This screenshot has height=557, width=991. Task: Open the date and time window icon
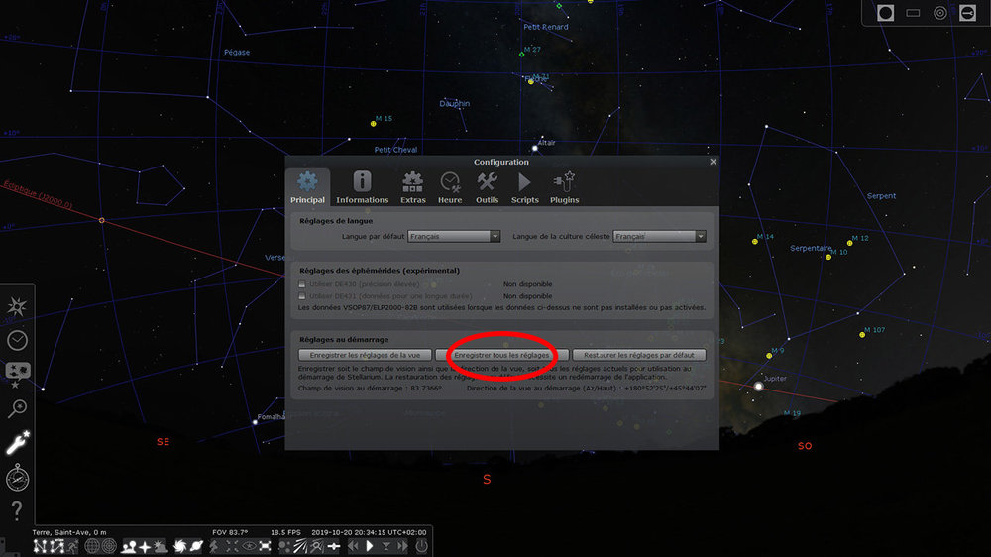17,341
